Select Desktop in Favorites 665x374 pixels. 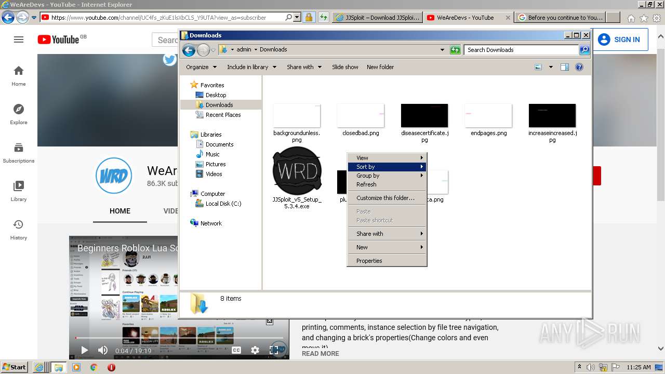216,95
